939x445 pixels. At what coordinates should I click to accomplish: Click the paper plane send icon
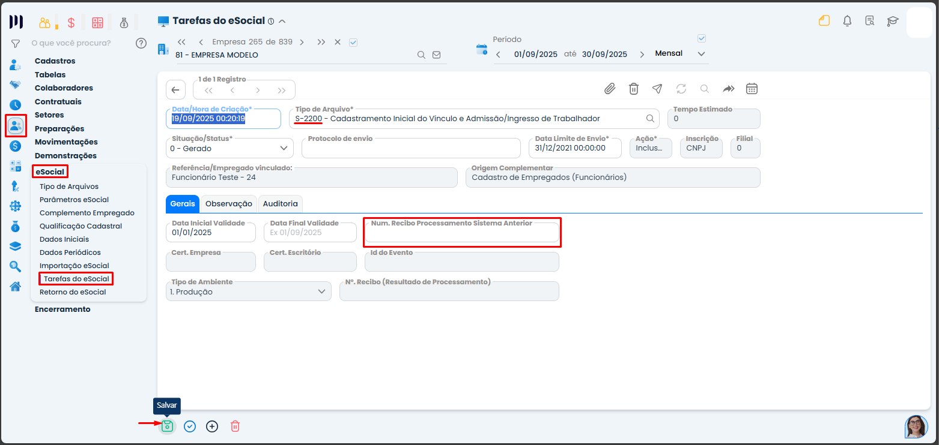(x=657, y=89)
